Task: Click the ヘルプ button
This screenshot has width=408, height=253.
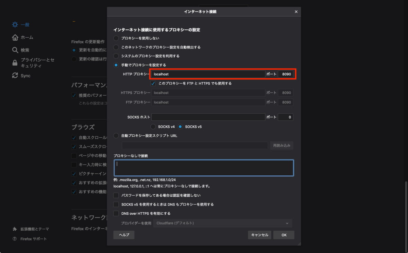Action: tap(124, 235)
